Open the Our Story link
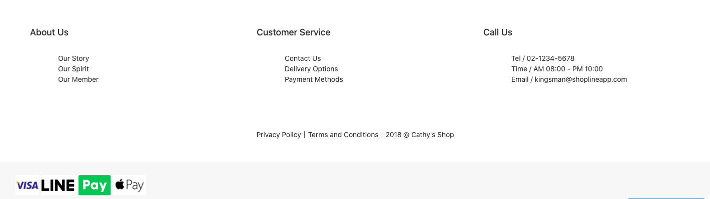710x199 pixels. (74, 58)
